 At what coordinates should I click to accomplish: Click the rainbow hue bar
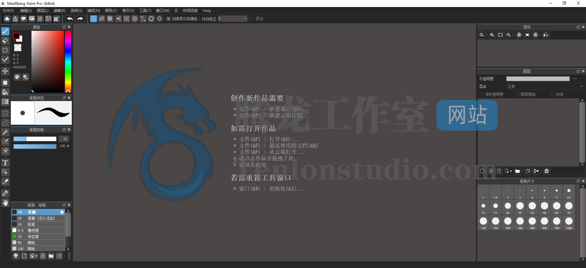(x=68, y=61)
